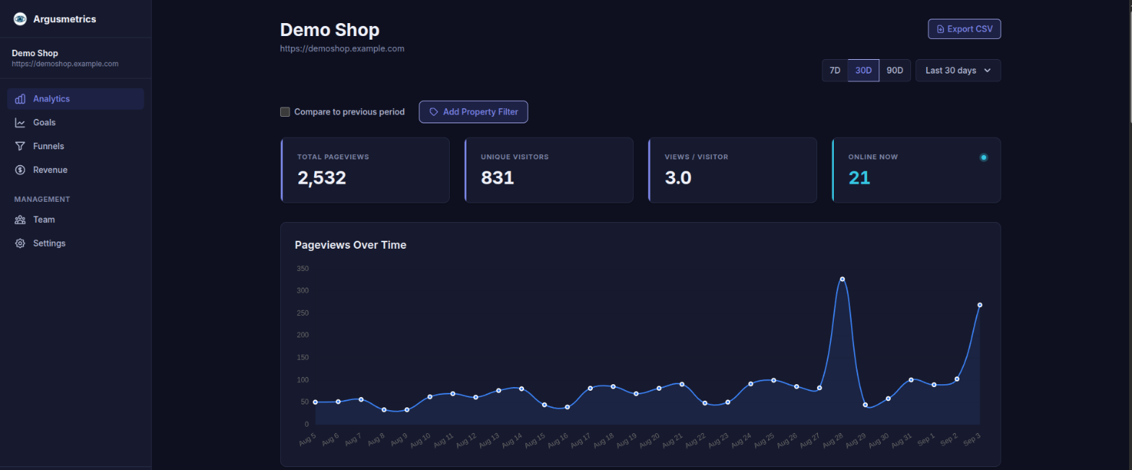The width and height of the screenshot is (1132, 470).
Task: Click the 350 y-axis label
Action: point(302,269)
